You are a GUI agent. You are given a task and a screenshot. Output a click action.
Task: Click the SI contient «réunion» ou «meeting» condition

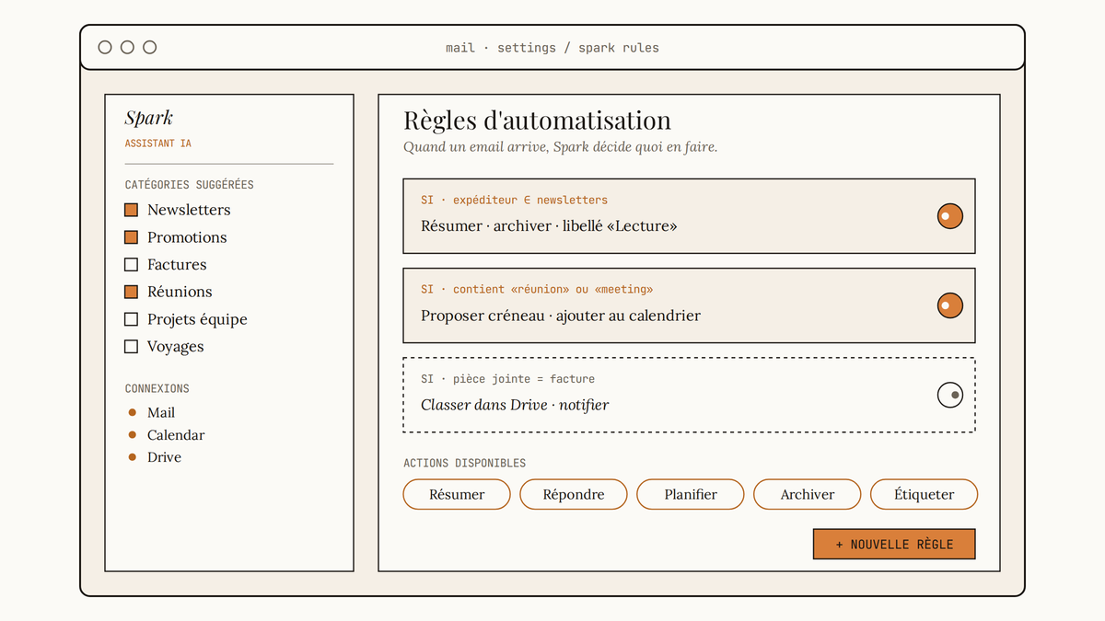(x=537, y=289)
